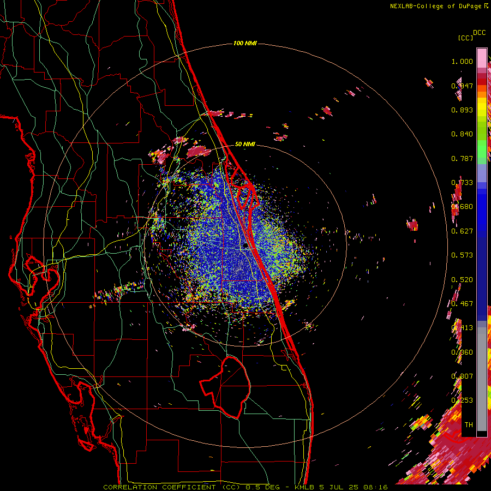Click the 0.5 DEG elevation text
The width and height of the screenshot is (491, 491).
tap(262, 487)
